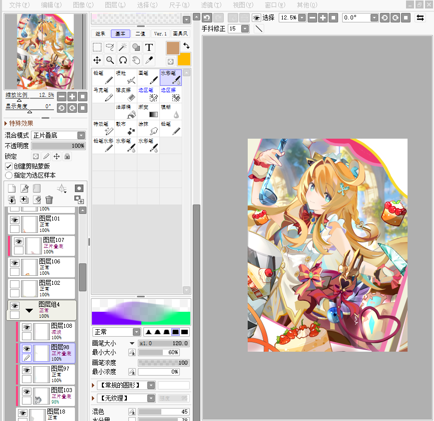
Task: Select the lasso selection tool
Action: [x=110, y=47]
